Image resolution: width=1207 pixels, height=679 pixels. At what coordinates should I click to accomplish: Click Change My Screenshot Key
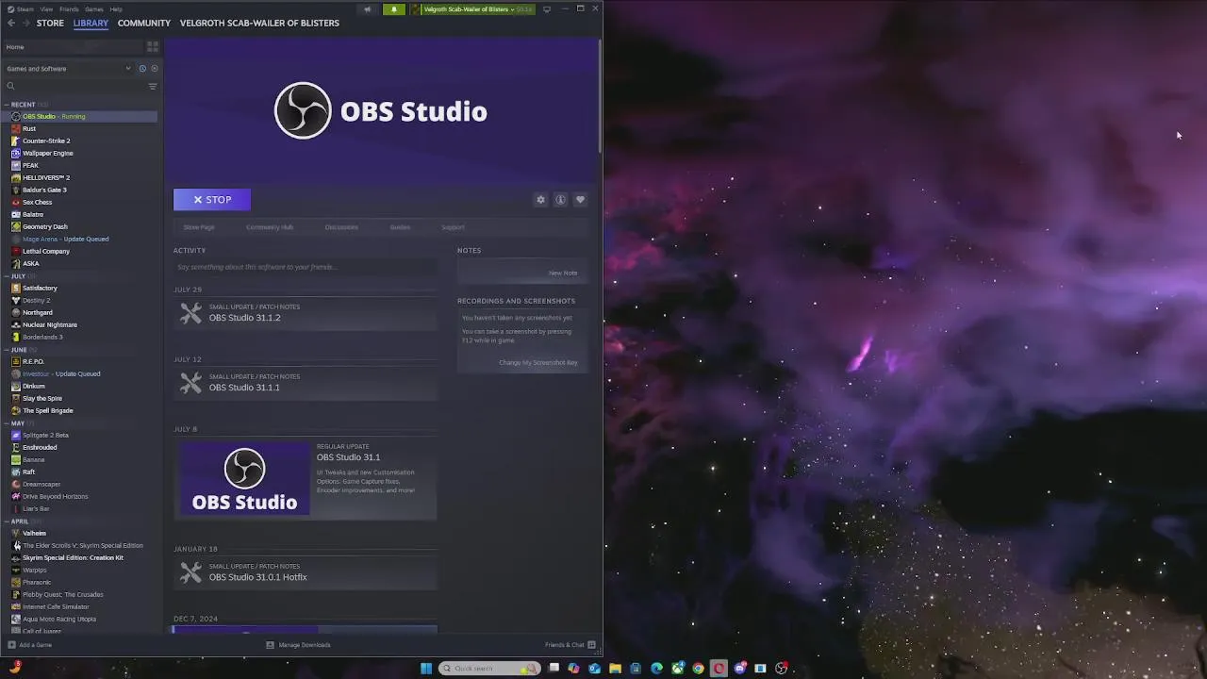[x=538, y=362]
